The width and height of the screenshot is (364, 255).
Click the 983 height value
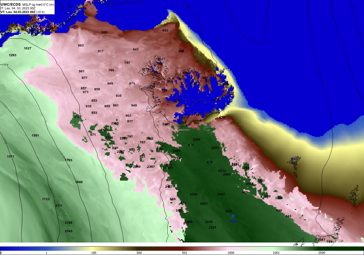click(x=81, y=45)
